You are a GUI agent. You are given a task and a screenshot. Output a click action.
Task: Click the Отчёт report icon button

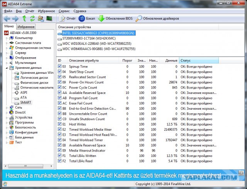point(67,19)
